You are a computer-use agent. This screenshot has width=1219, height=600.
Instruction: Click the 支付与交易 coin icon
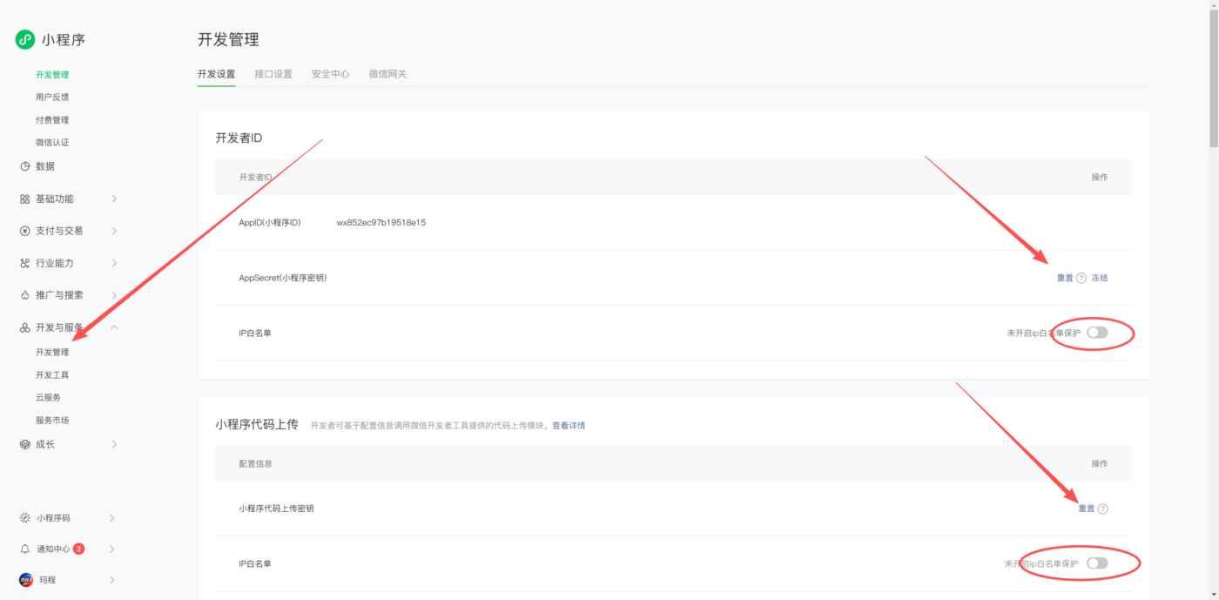(x=24, y=231)
